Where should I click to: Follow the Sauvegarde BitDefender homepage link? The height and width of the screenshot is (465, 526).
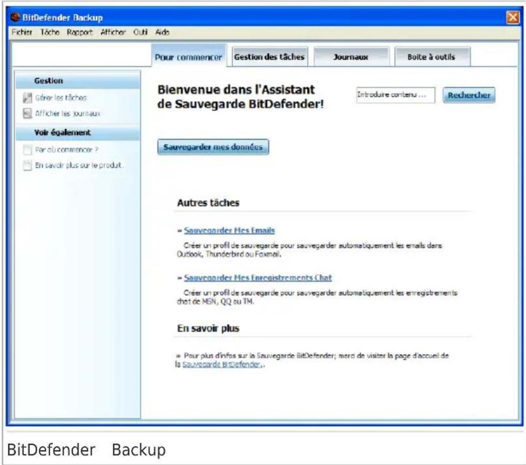click(x=222, y=364)
